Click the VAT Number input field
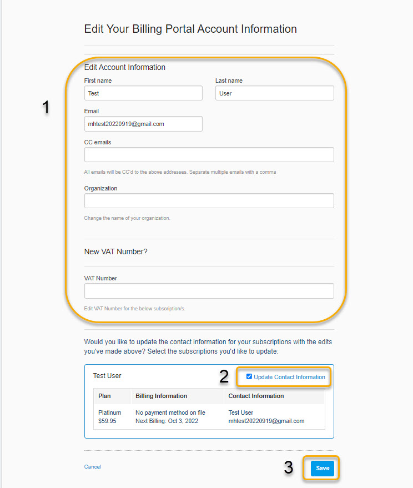The width and height of the screenshot is (413, 488). tap(209, 291)
